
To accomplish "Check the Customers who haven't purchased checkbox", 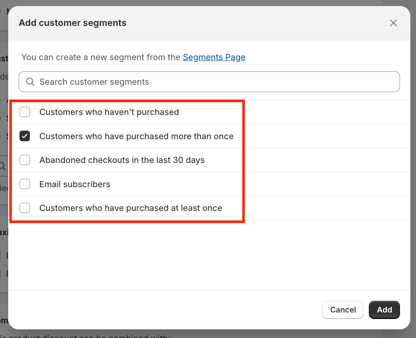I will pyautogui.click(x=25, y=112).
